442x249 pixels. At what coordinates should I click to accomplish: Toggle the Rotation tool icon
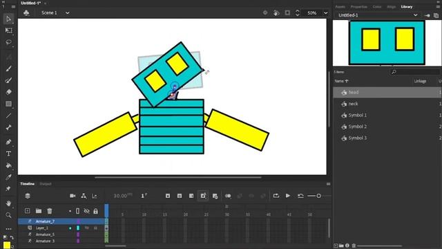tap(276, 12)
